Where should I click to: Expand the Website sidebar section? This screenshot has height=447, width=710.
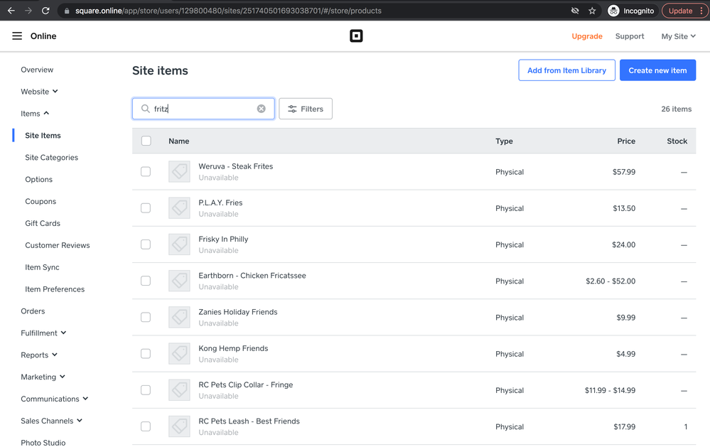pyautogui.click(x=39, y=92)
